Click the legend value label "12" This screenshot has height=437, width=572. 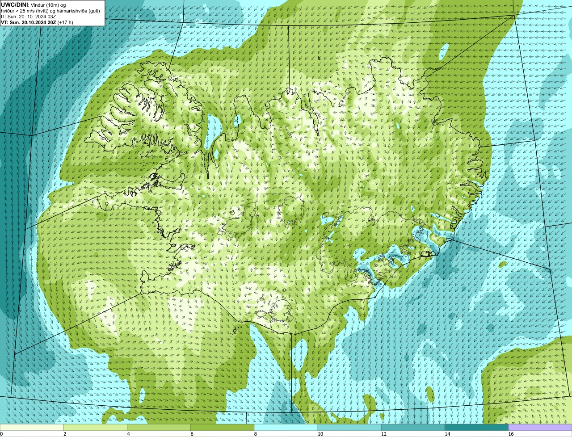tap(384, 434)
